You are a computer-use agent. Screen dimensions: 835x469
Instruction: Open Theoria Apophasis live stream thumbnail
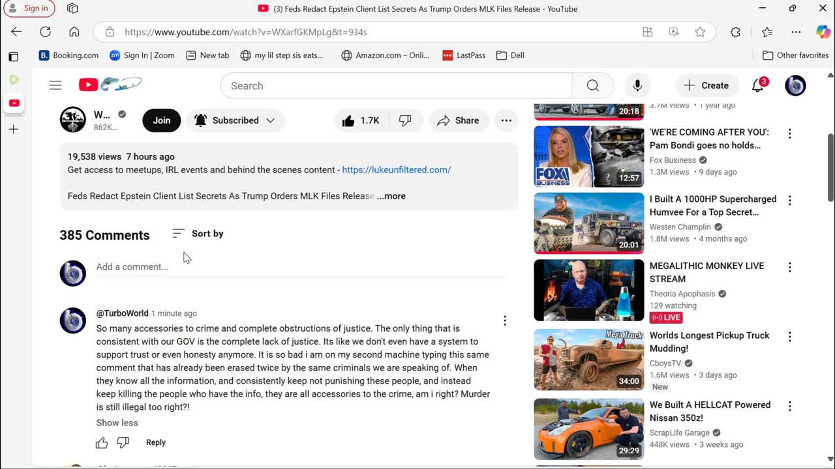tap(589, 290)
